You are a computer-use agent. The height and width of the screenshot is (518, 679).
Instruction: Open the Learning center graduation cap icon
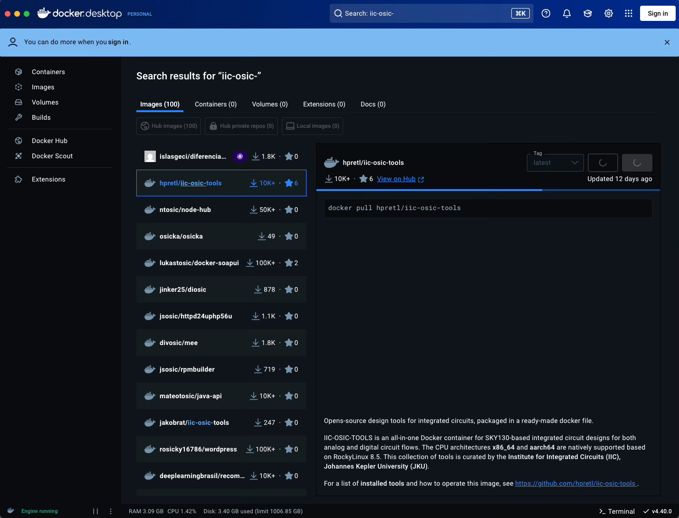click(588, 13)
